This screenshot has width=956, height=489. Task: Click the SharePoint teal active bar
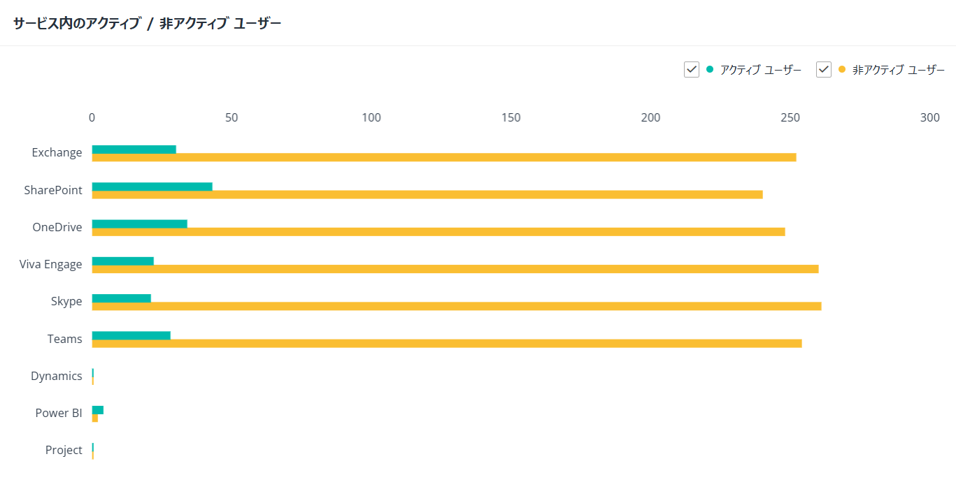[152, 187]
